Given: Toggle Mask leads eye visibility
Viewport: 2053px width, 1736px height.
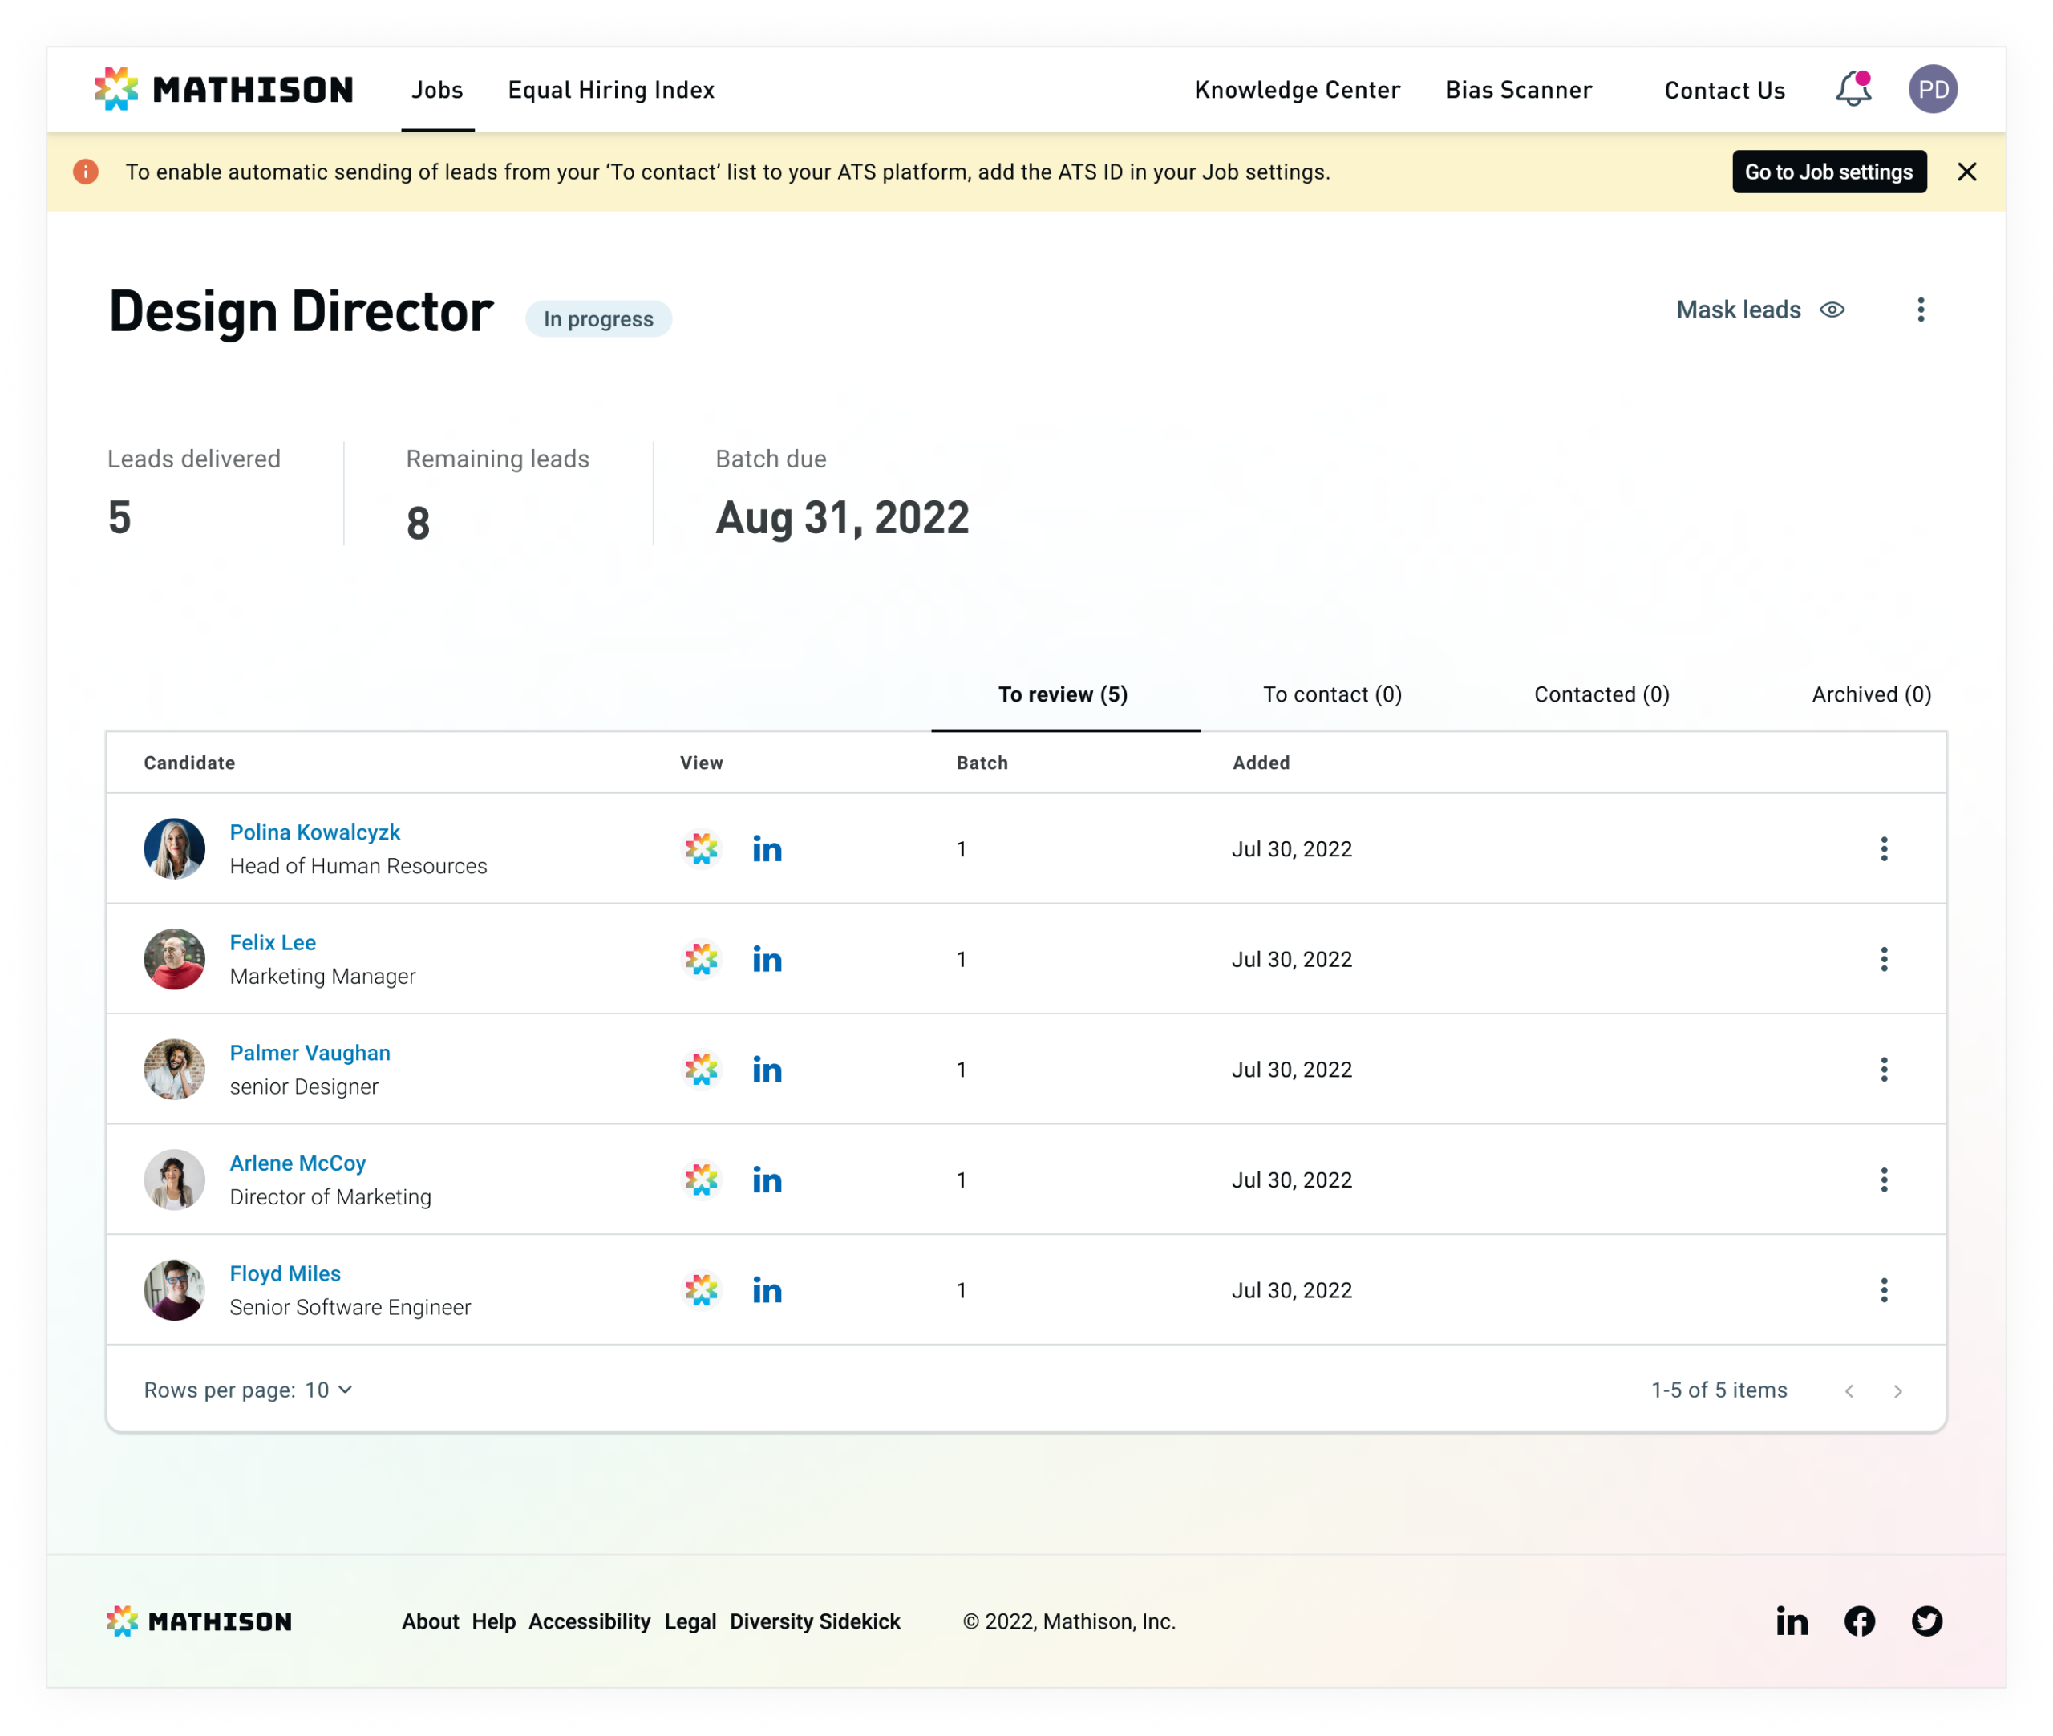Looking at the screenshot, I should click(x=1832, y=310).
